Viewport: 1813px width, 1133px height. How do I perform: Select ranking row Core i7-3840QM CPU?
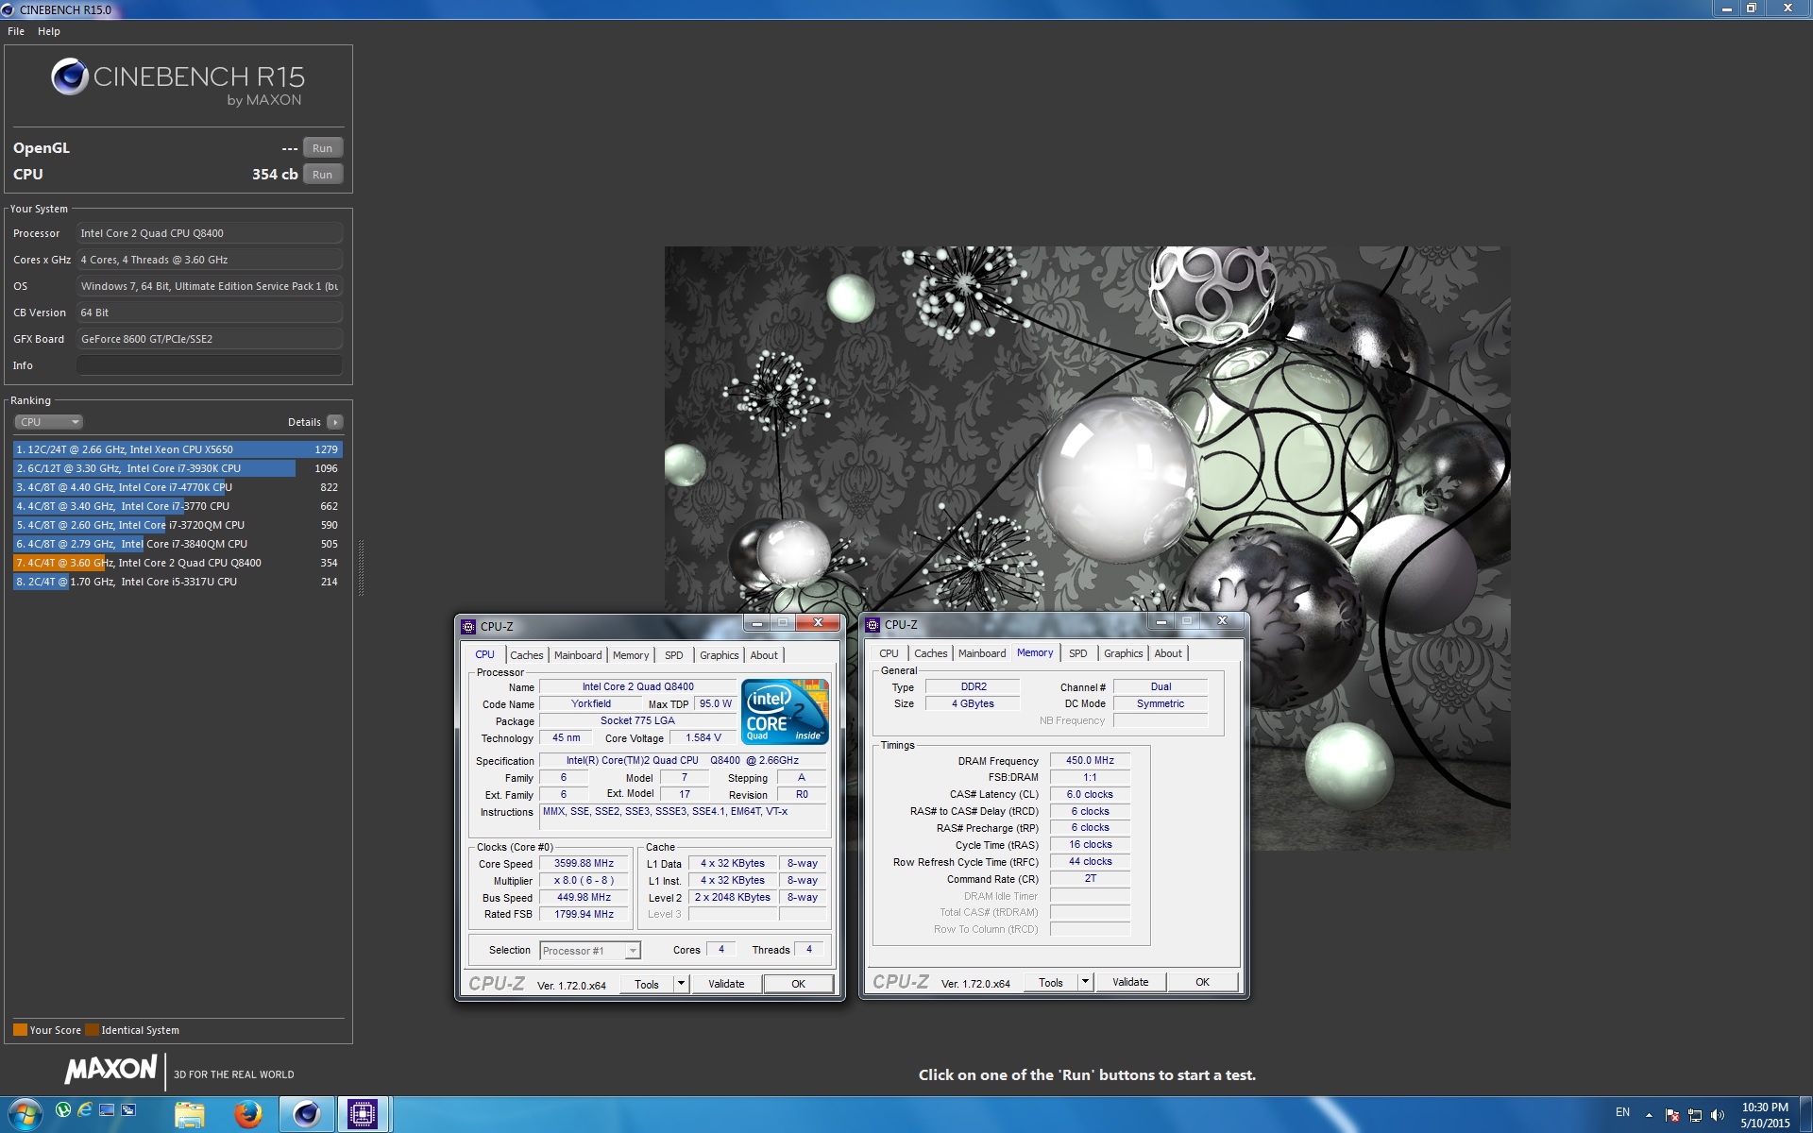coord(178,544)
